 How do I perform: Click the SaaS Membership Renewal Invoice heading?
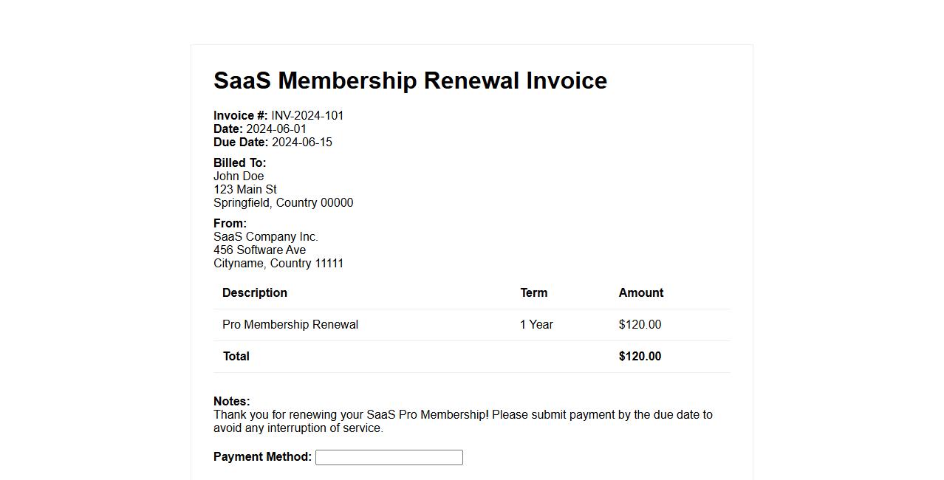pyautogui.click(x=410, y=80)
